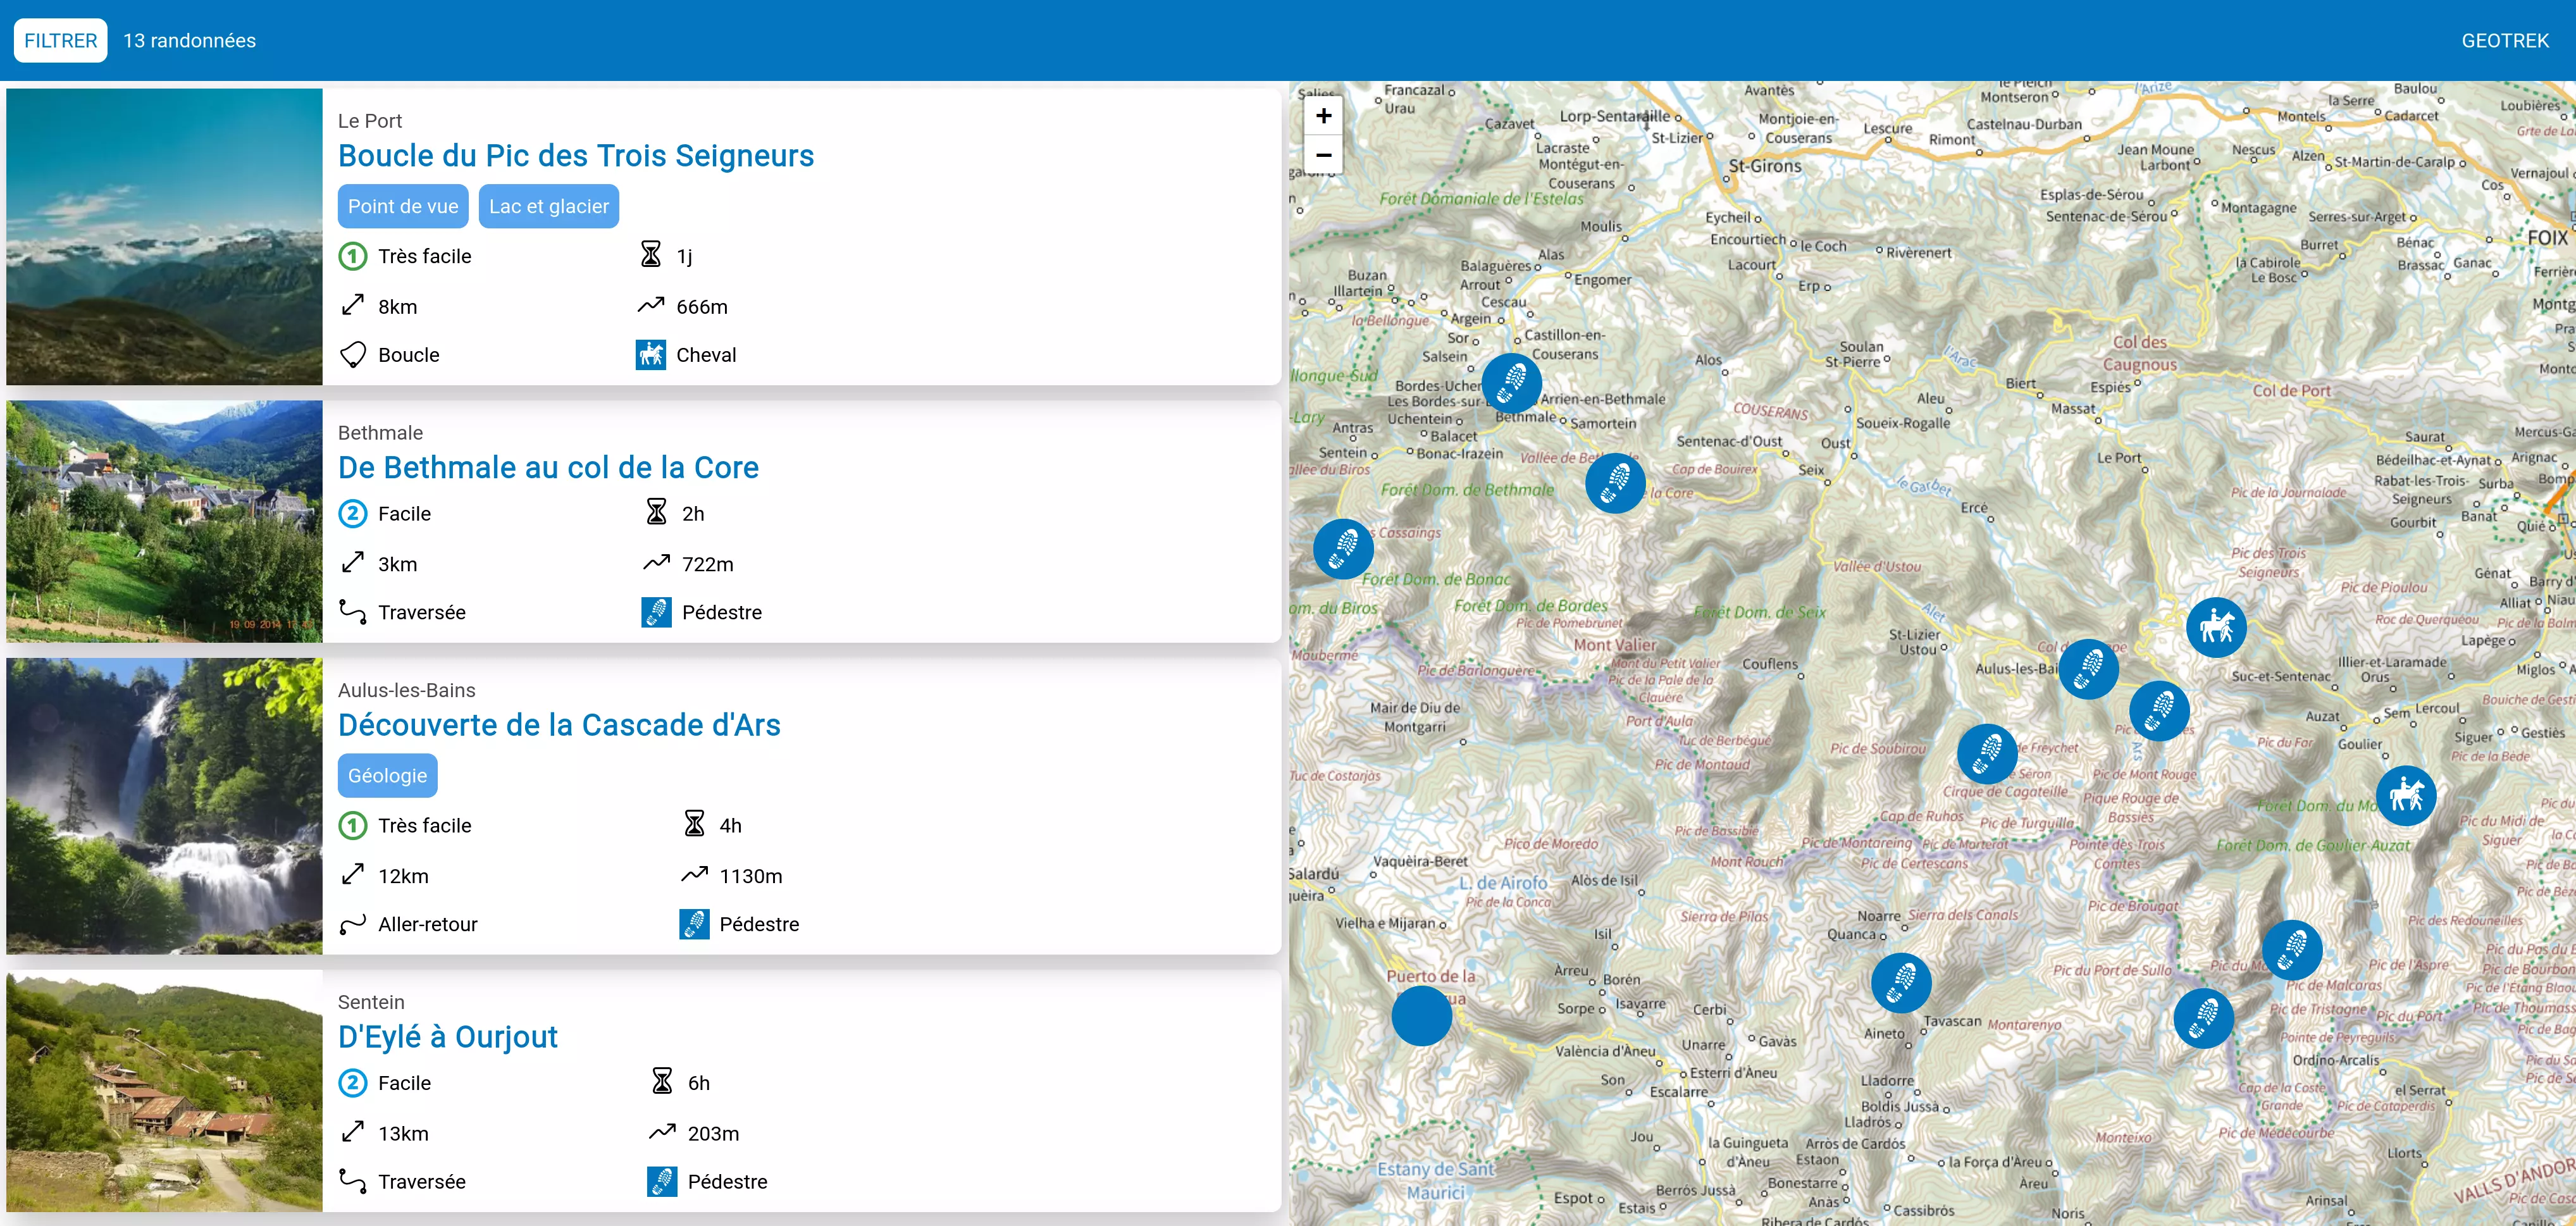Click horse marker near Forêt Dom. du Mo
The height and width of the screenshot is (1226, 2576).
tap(2406, 796)
